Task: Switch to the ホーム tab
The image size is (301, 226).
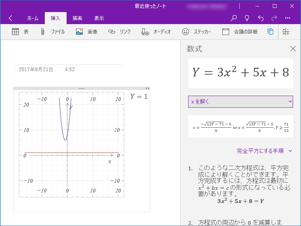Action: point(33,18)
